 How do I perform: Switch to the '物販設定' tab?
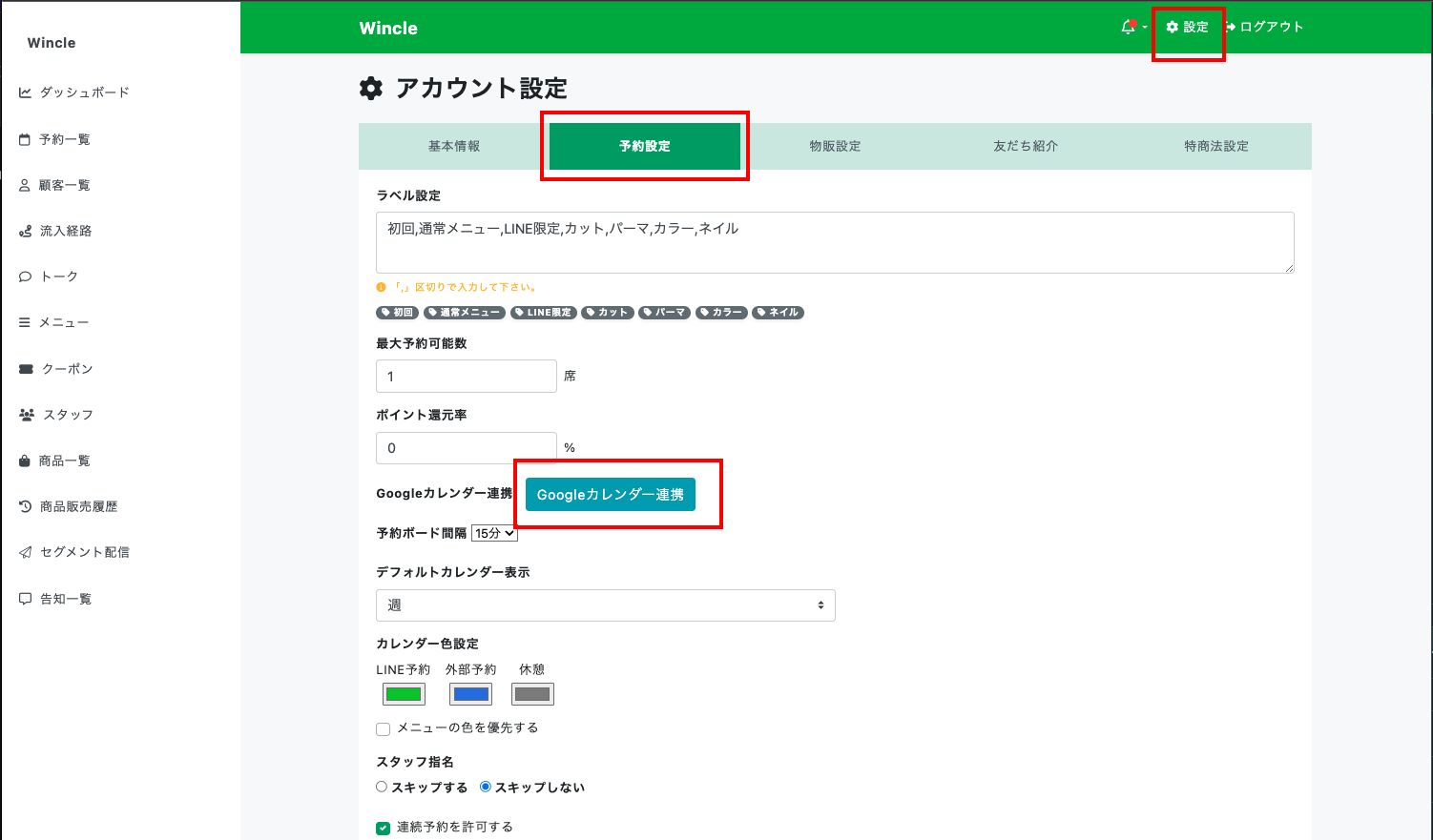[835, 146]
